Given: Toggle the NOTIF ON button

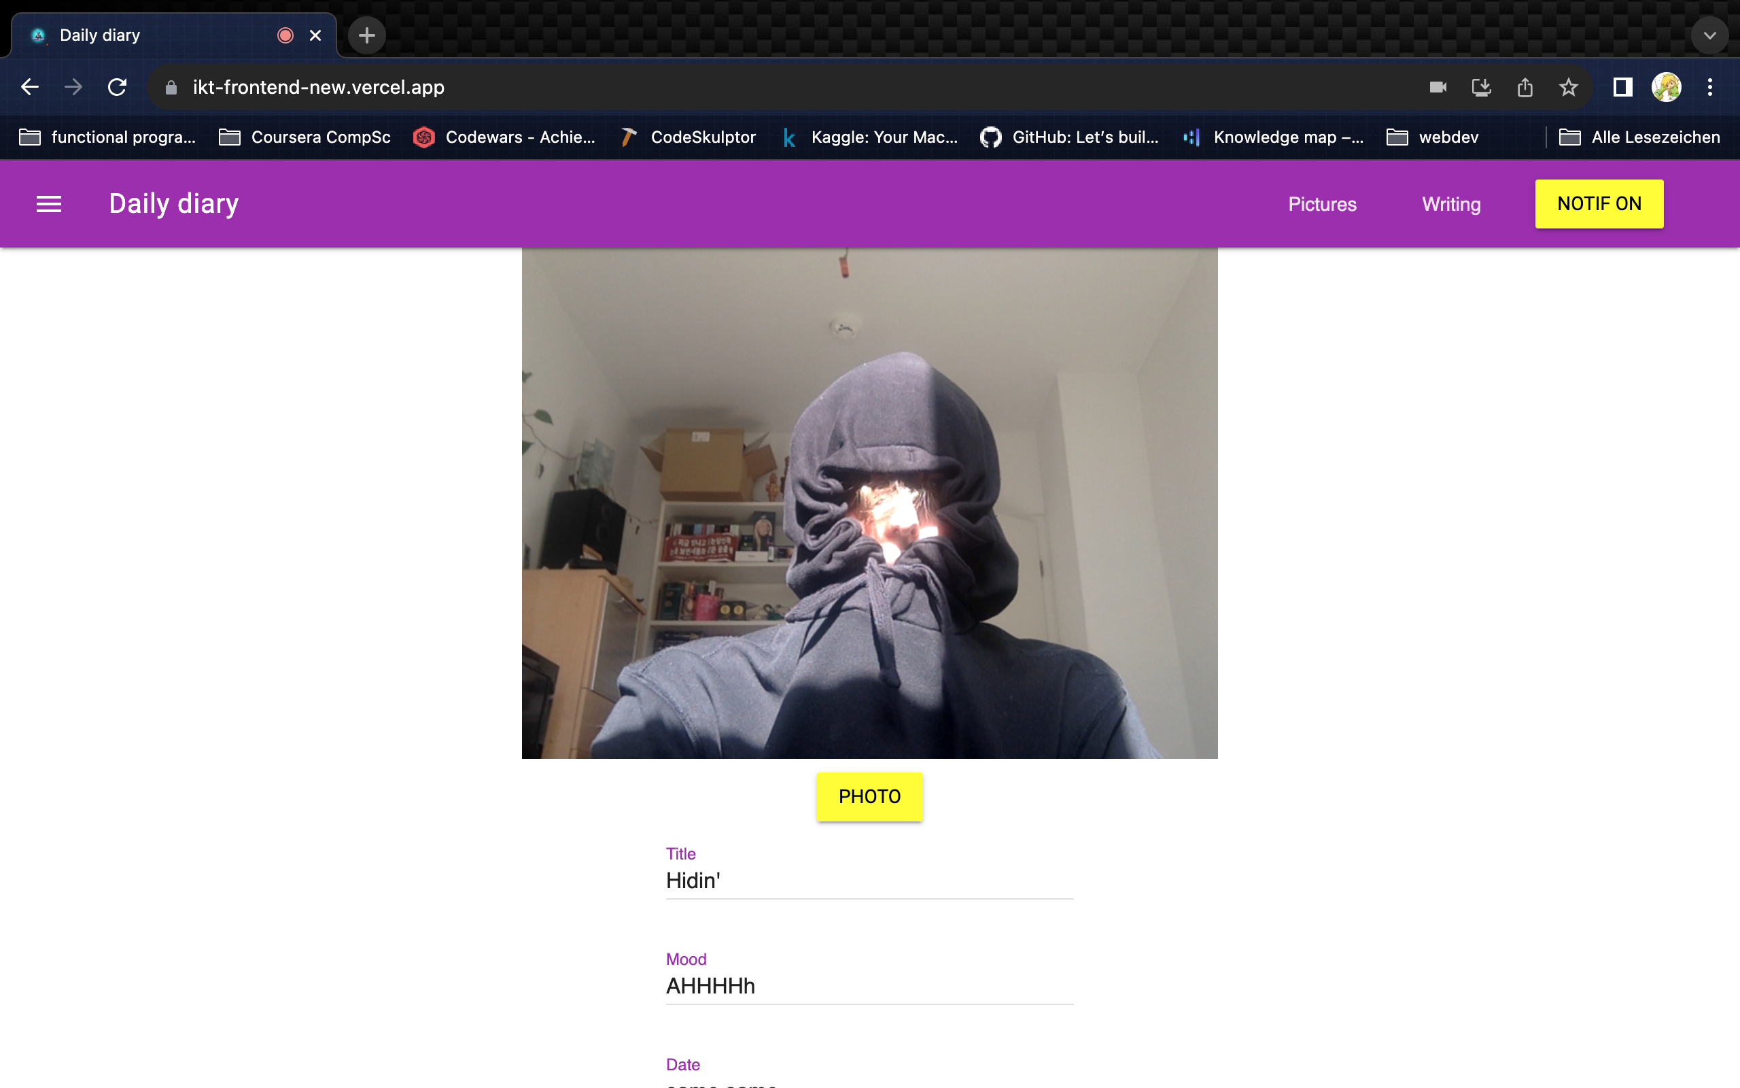Looking at the screenshot, I should [x=1599, y=205].
